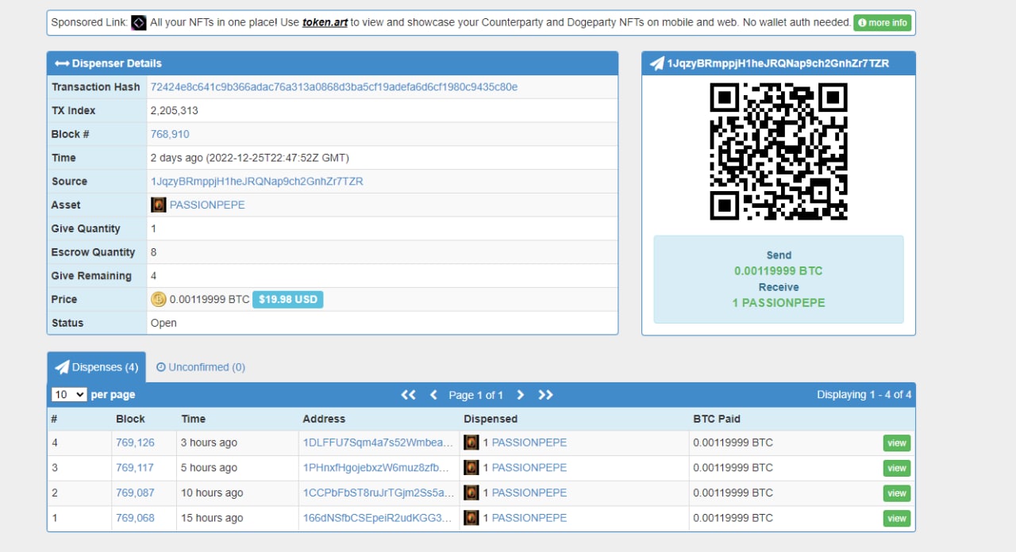1016x552 pixels.
Task: Click the 0.00119999 BTC send amount
Action: pos(779,271)
